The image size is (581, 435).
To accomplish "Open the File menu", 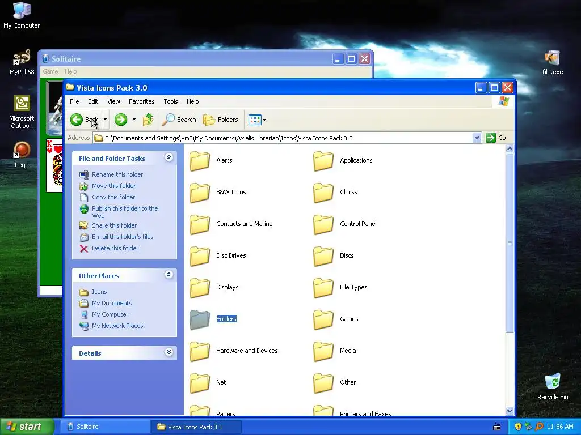I will tap(74, 101).
